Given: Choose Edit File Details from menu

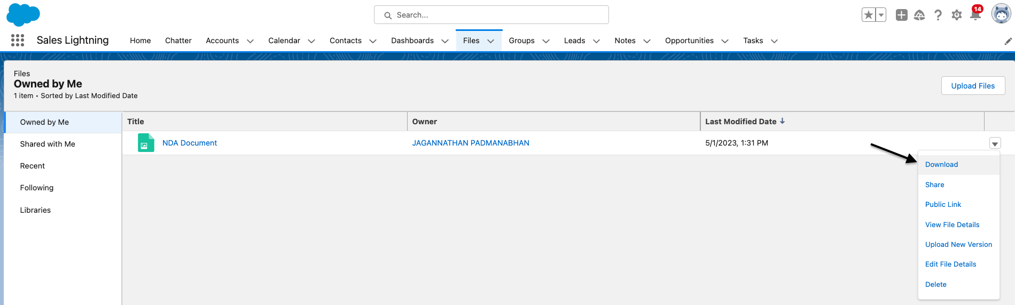Looking at the screenshot, I should pos(959,264).
